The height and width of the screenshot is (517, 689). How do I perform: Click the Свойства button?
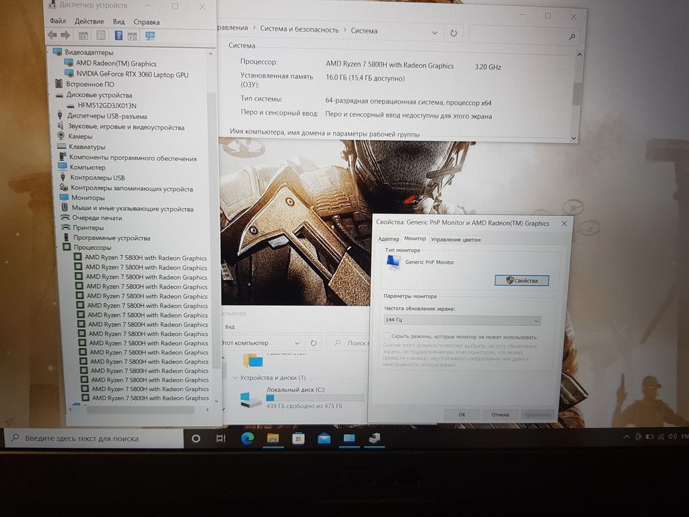point(521,281)
